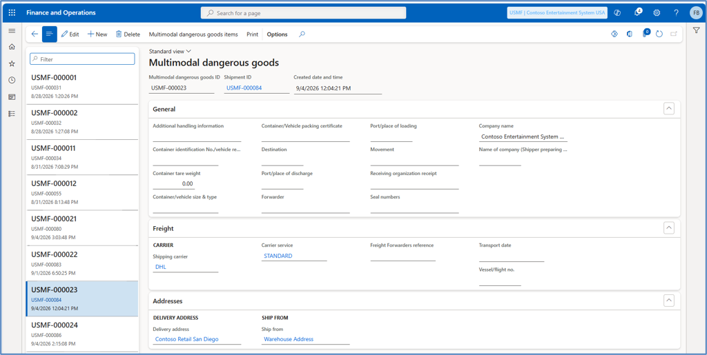Open the document attachments icon with badge
This screenshot has width=707, height=355.
(x=646, y=33)
